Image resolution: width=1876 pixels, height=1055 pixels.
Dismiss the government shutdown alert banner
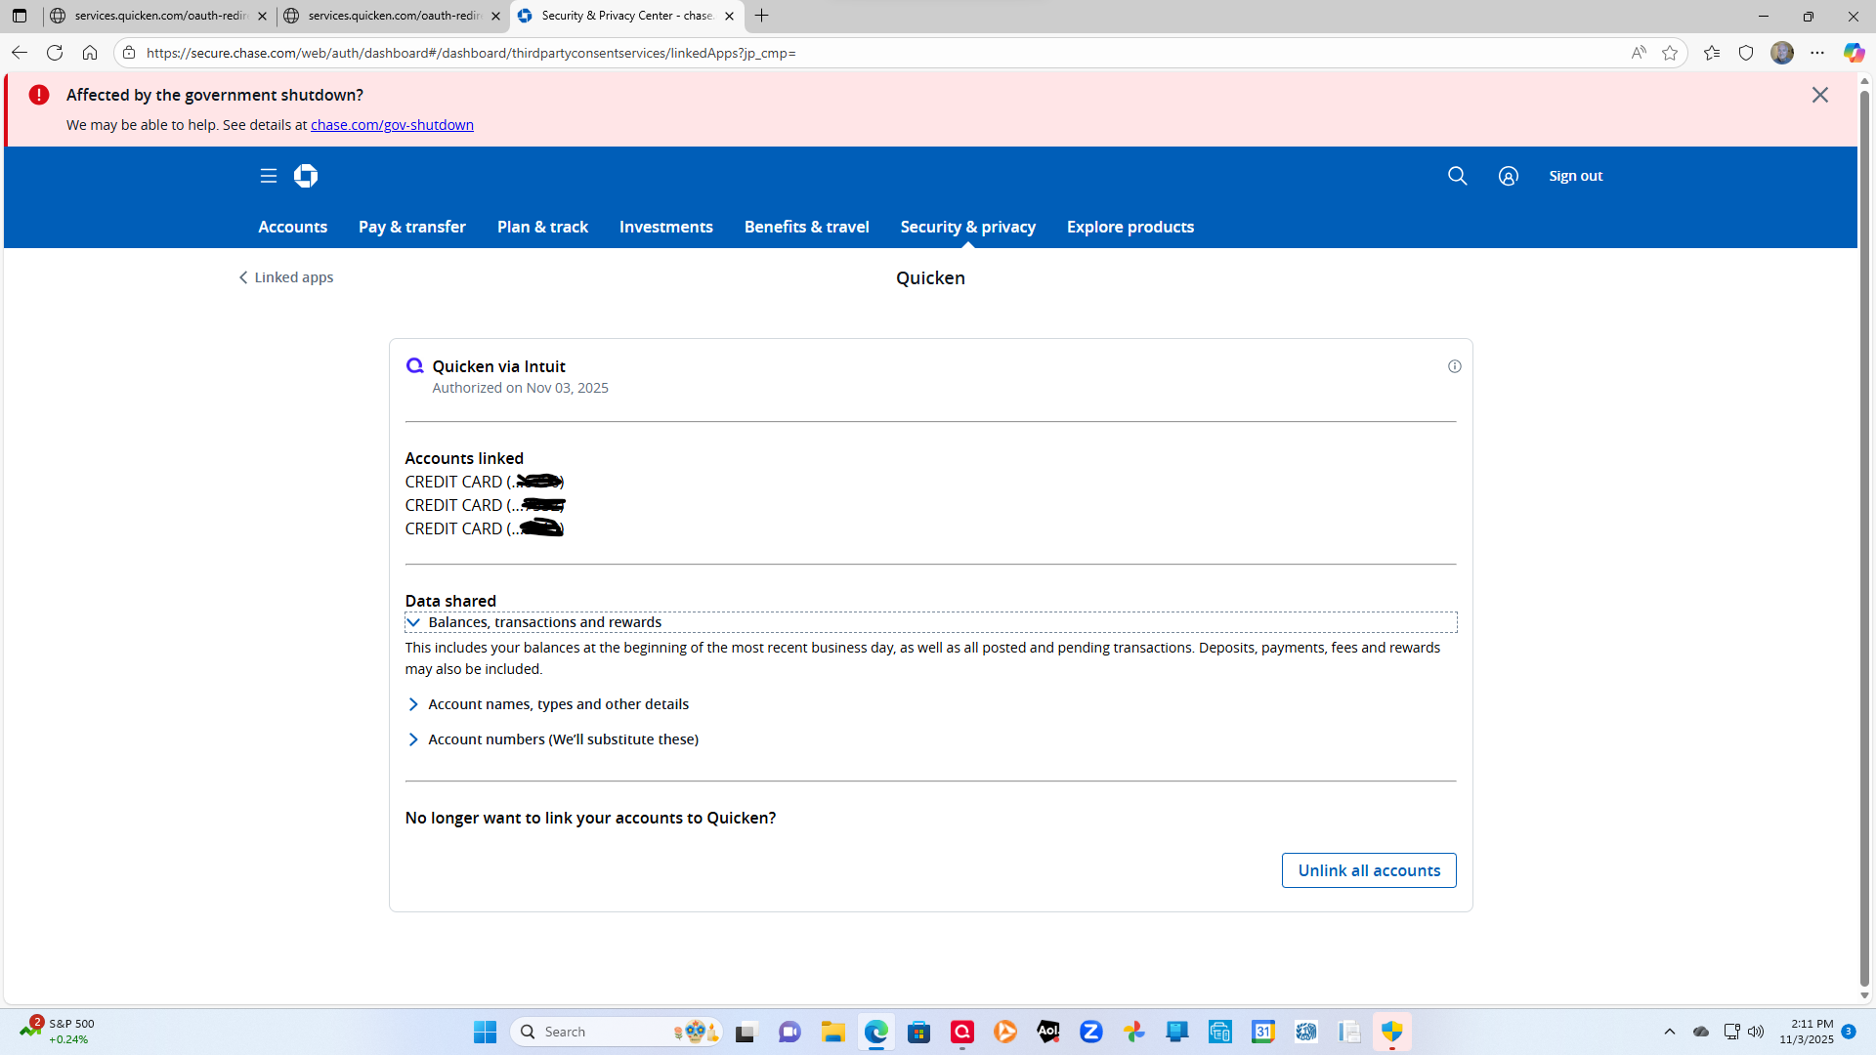(1819, 95)
